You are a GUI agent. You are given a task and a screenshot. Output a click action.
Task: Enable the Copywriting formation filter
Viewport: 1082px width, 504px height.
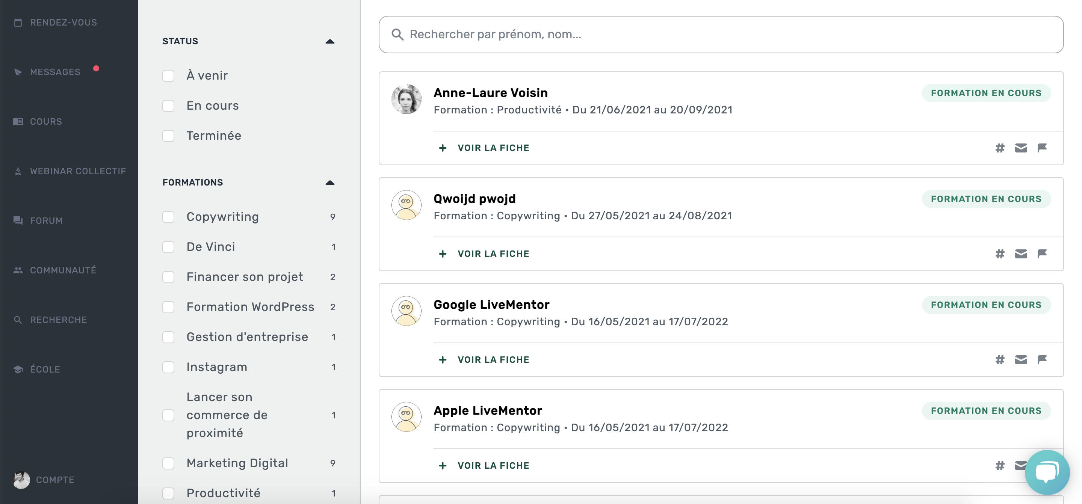(168, 217)
